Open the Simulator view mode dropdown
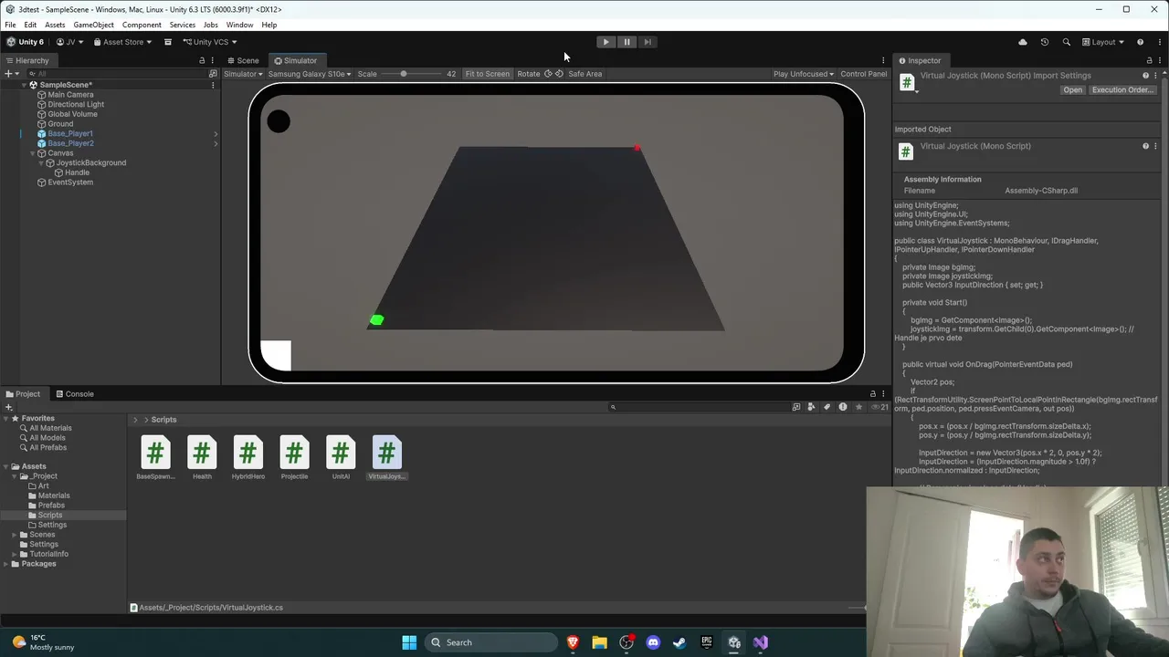Image resolution: width=1169 pixels, height=657 pixels. pyautogui.click(x=243, y=74)
